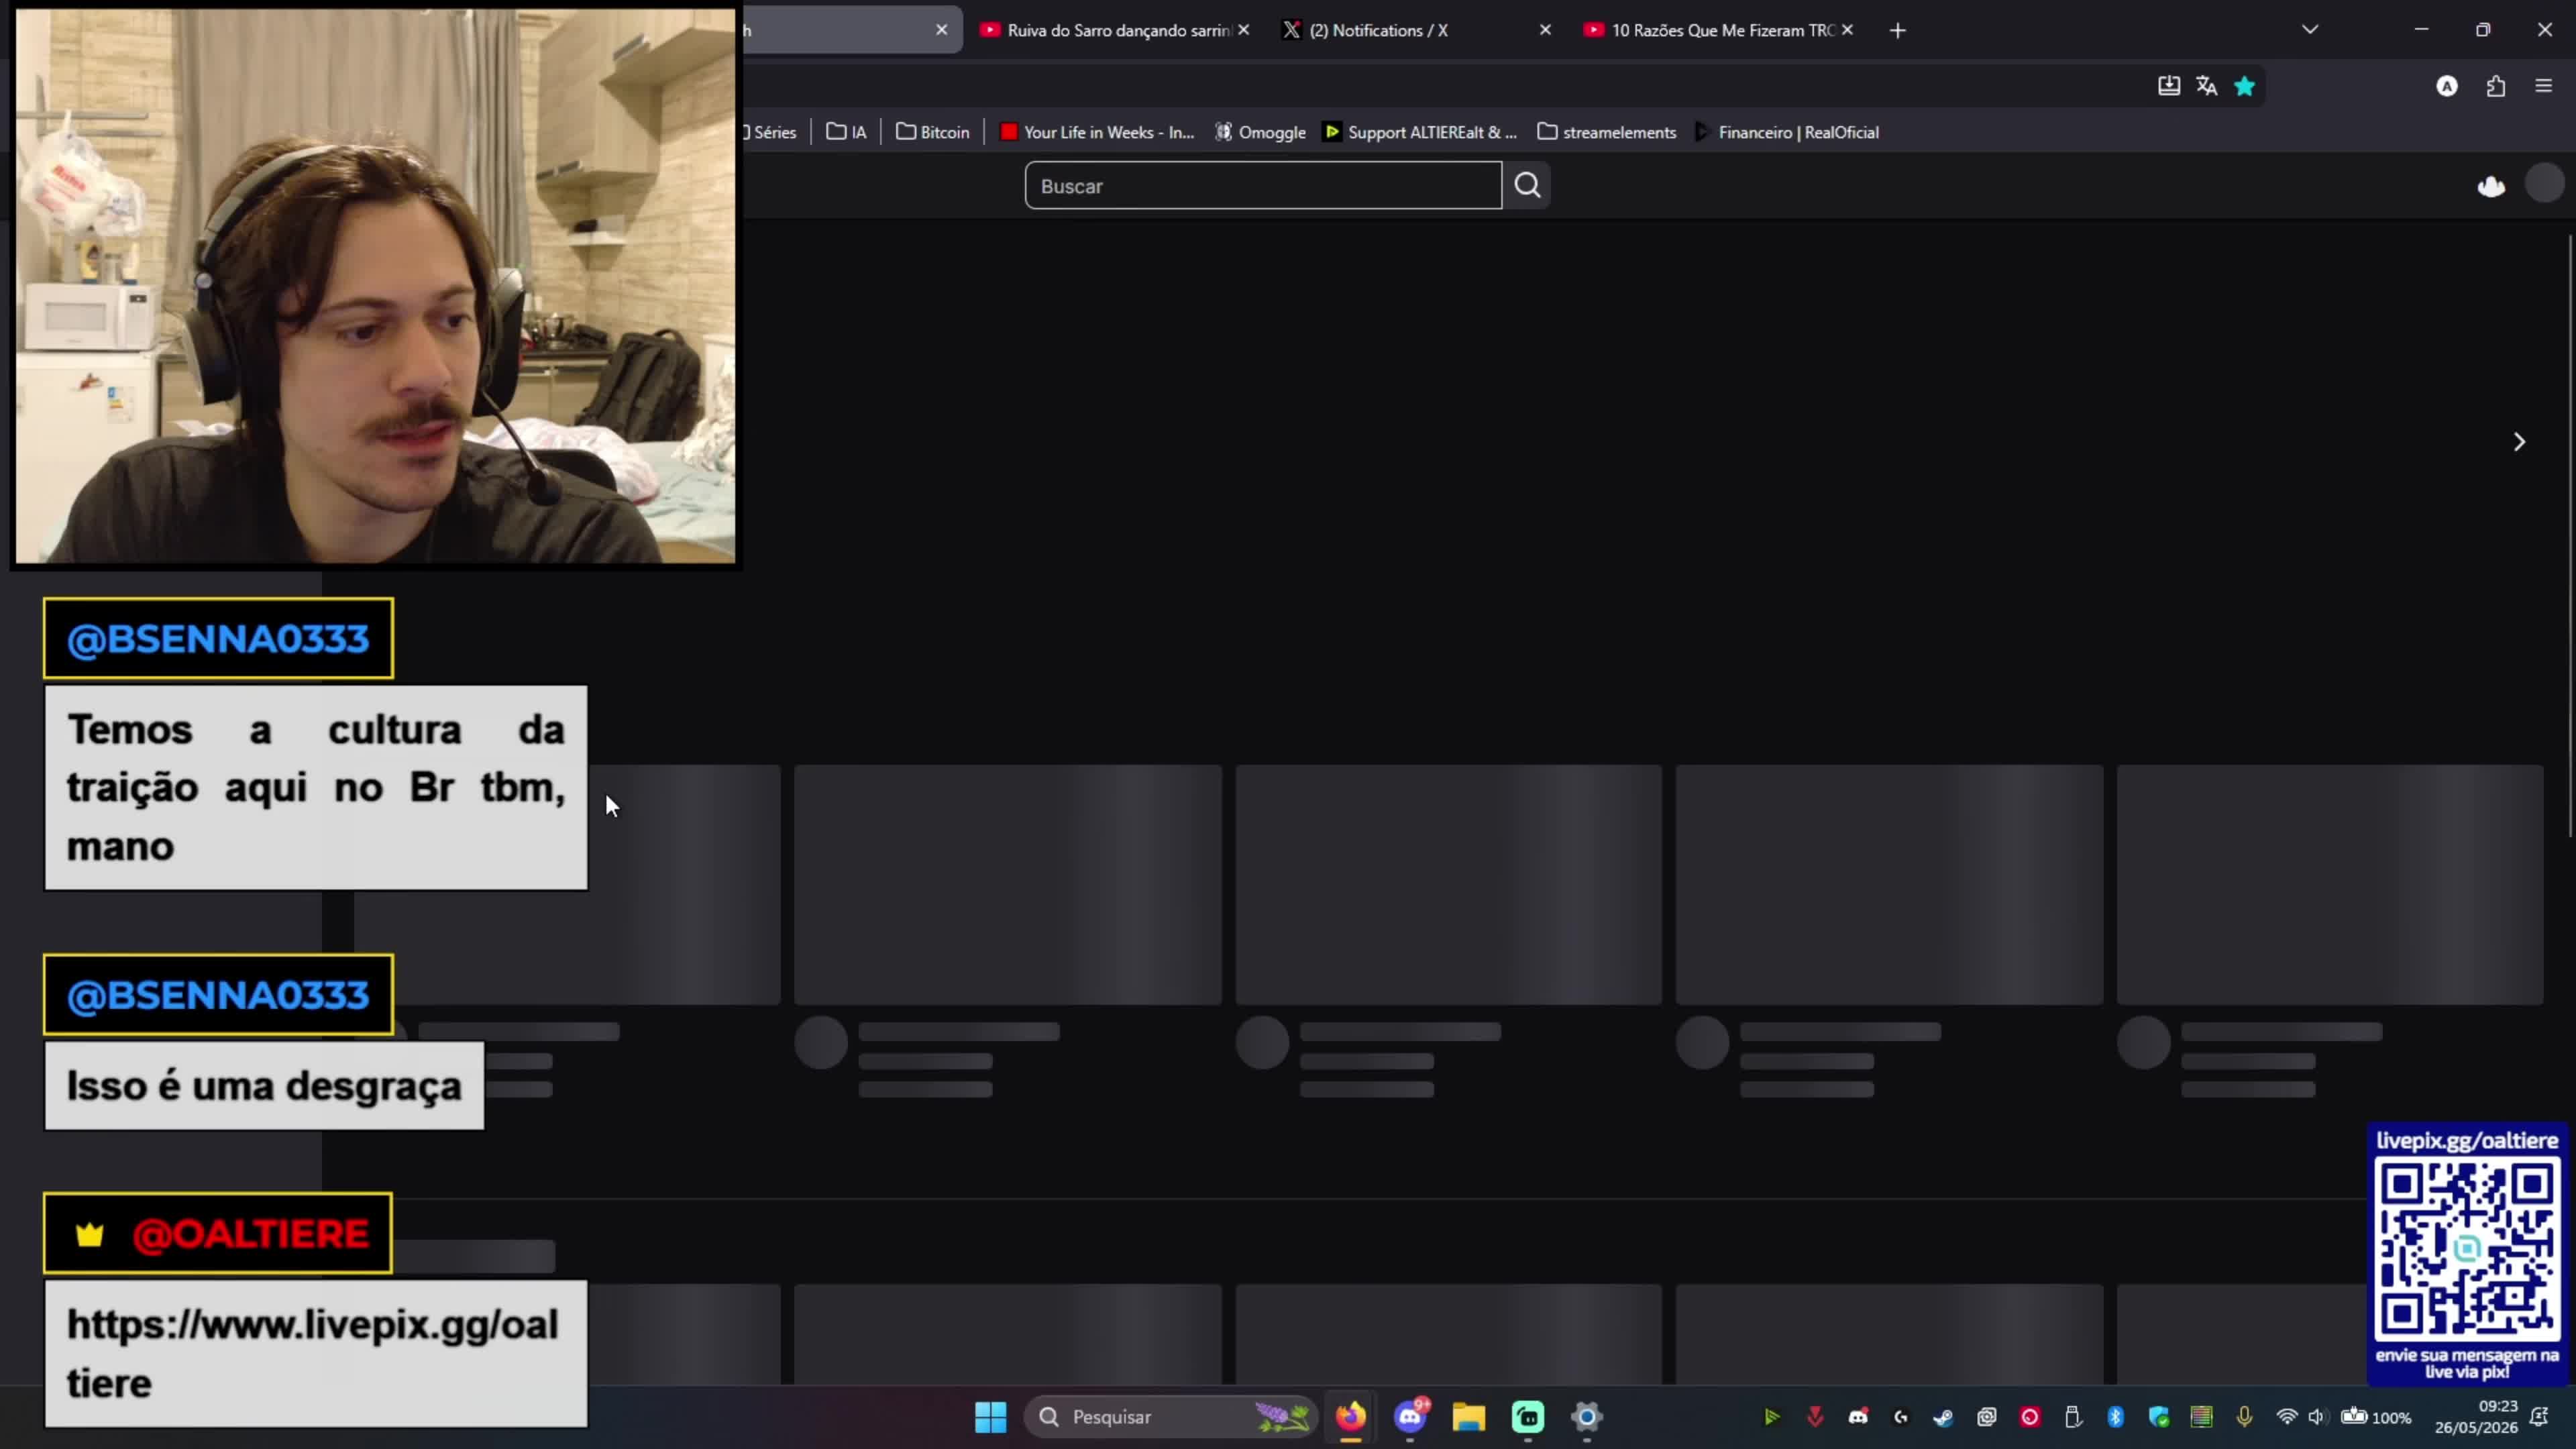Screen dimensions: 2576x1449
Task: Click the yellow microphone tray icon
Action: point(2244,1416)
